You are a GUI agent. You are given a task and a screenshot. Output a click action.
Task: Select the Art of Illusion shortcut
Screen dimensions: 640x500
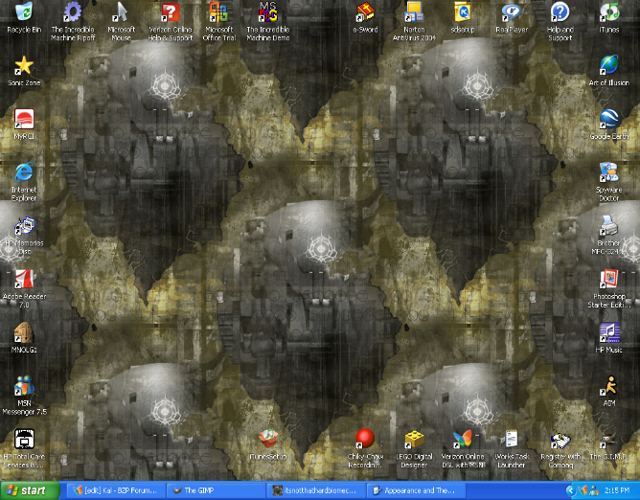pos(609,65)
